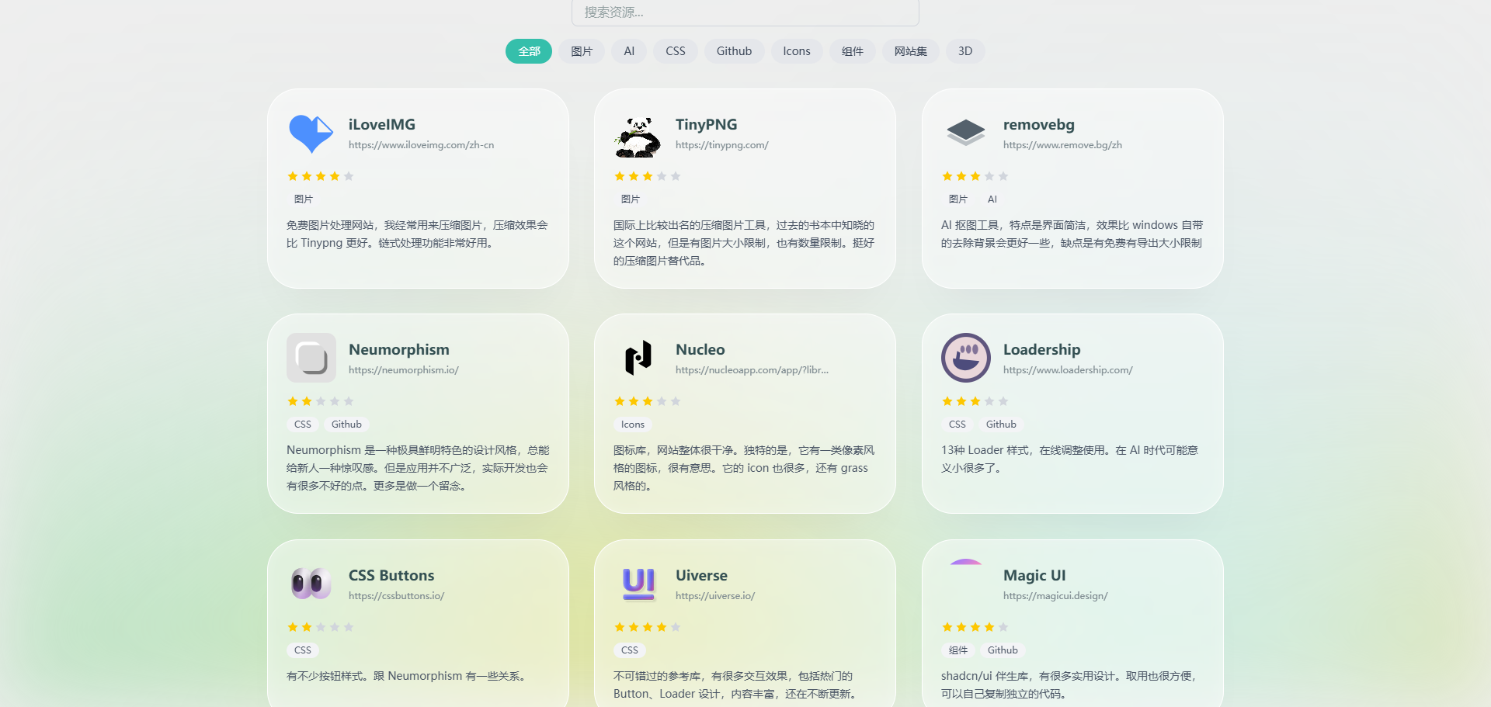Click the CSS Buttons googly-eyes logo

coord(310,584)
